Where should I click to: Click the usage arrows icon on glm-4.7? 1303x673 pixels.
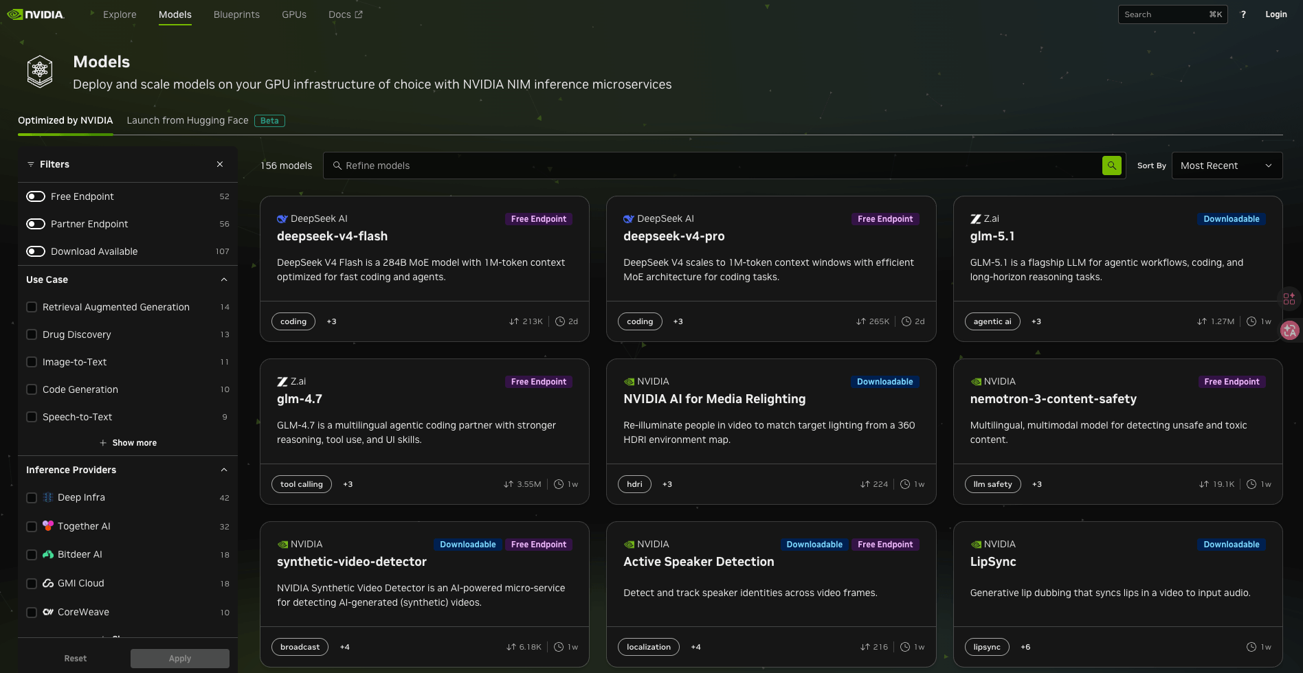(x=509, y=484)
